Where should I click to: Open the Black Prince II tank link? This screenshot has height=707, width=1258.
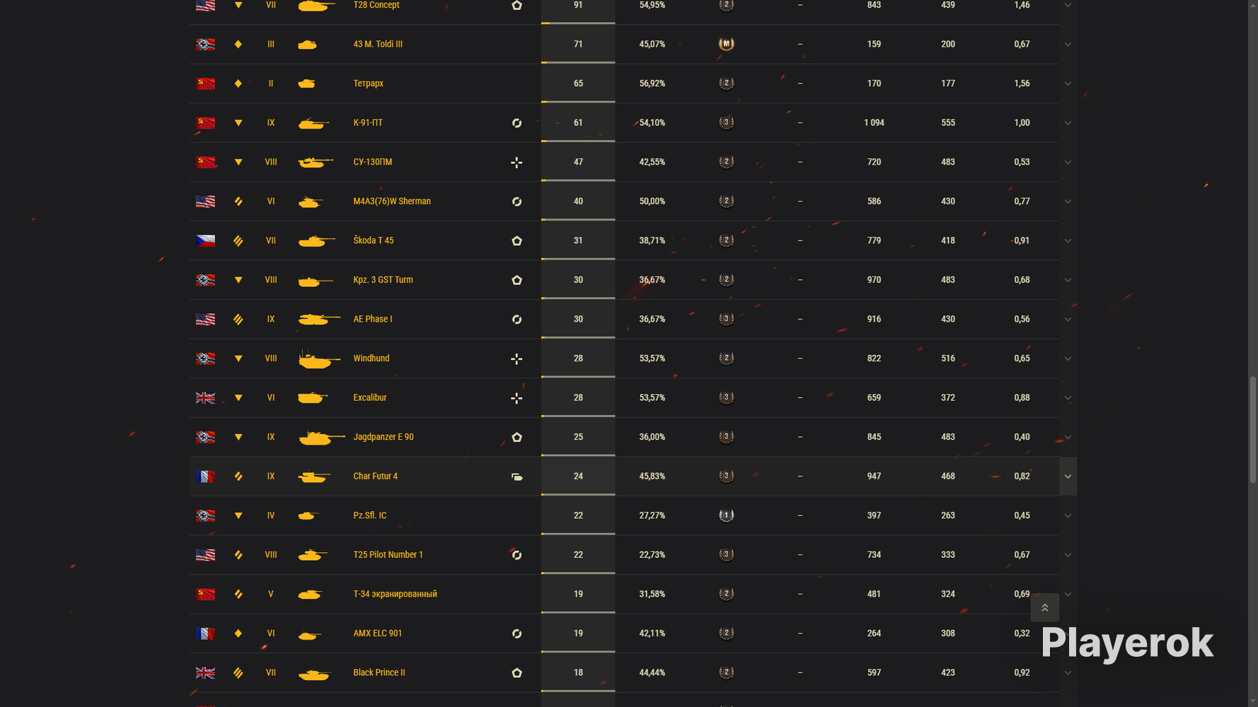(x=379, y=672)
